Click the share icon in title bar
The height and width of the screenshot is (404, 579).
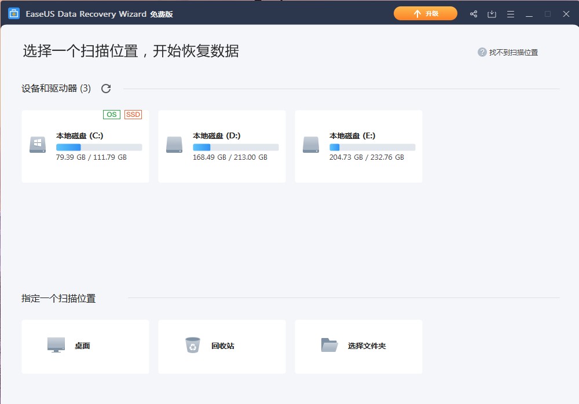click(x=474, y=14)
